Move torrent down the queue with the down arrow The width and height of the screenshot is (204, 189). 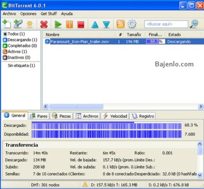(107, 24)
